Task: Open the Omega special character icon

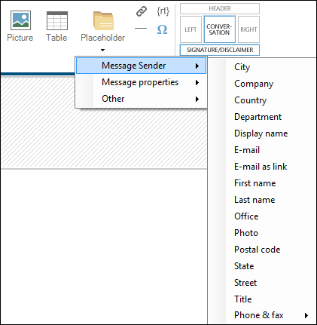Action: pos(162,29)
